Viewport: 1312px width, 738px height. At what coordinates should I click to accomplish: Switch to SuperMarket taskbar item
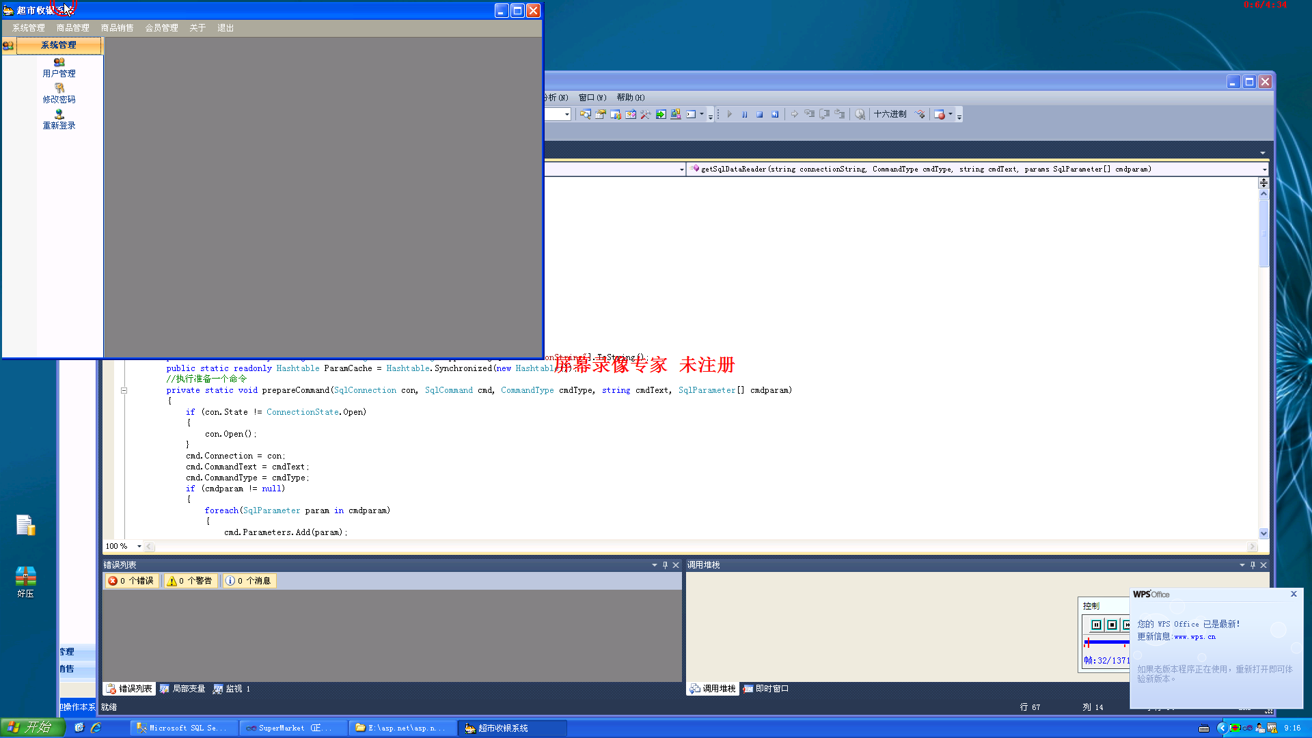292,728
